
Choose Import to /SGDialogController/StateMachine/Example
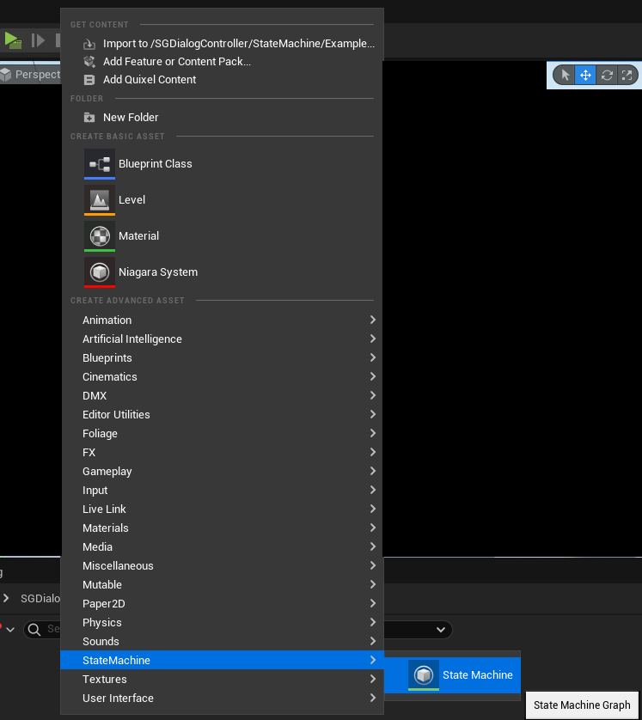(x=222, y=44)
